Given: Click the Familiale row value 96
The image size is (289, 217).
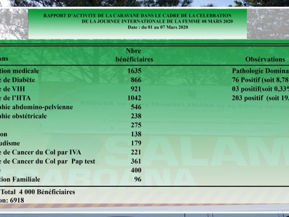Looking at the screenshot, I should tap(138, 179).
